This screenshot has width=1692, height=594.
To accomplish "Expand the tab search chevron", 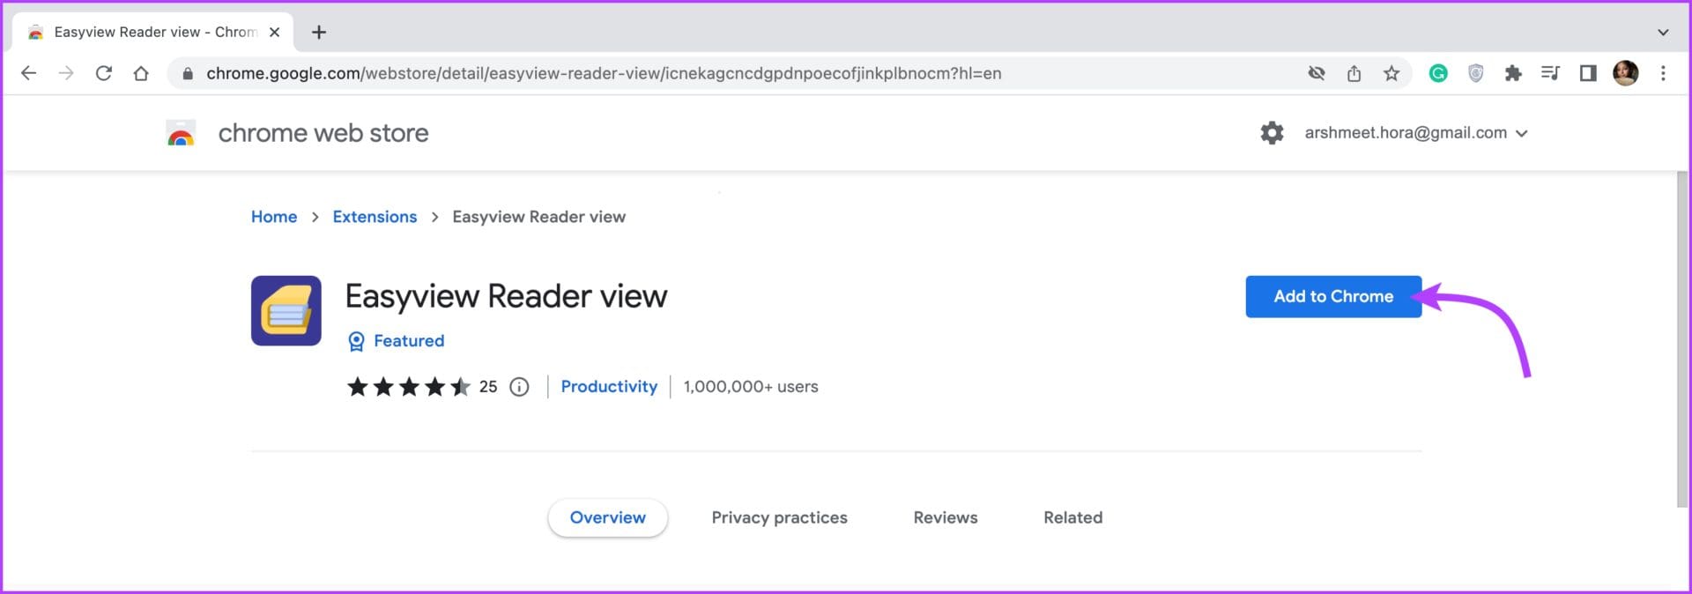I will [1663, 32].
